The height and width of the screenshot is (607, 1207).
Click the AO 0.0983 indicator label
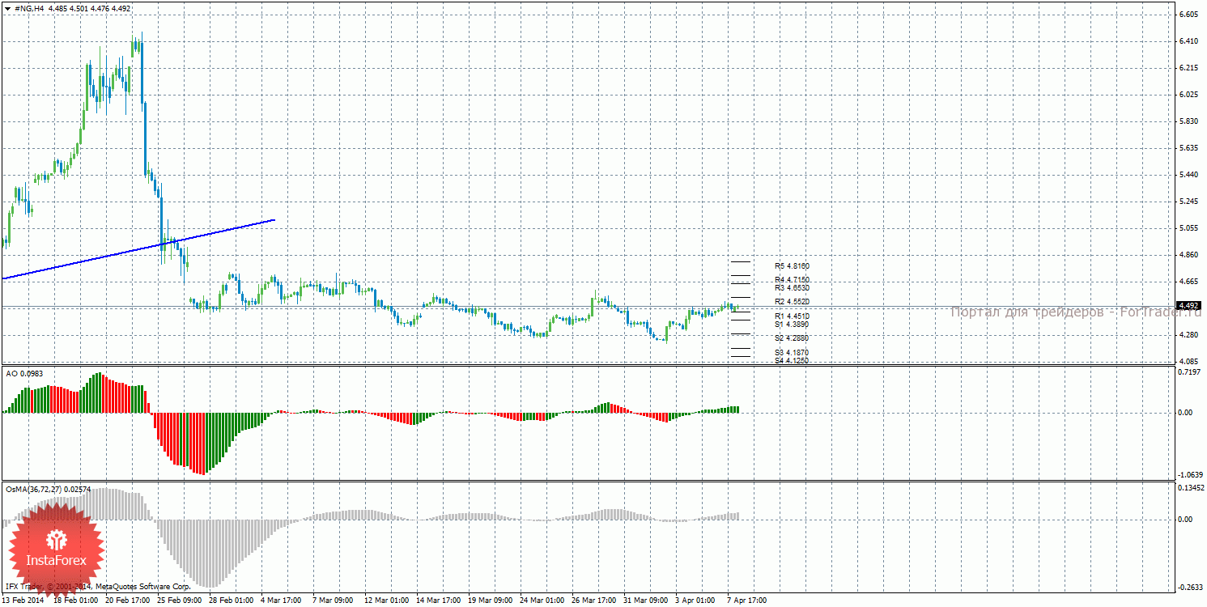(x=25, y=373)
